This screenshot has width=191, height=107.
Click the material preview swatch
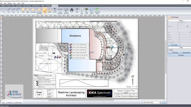point(181,26)
